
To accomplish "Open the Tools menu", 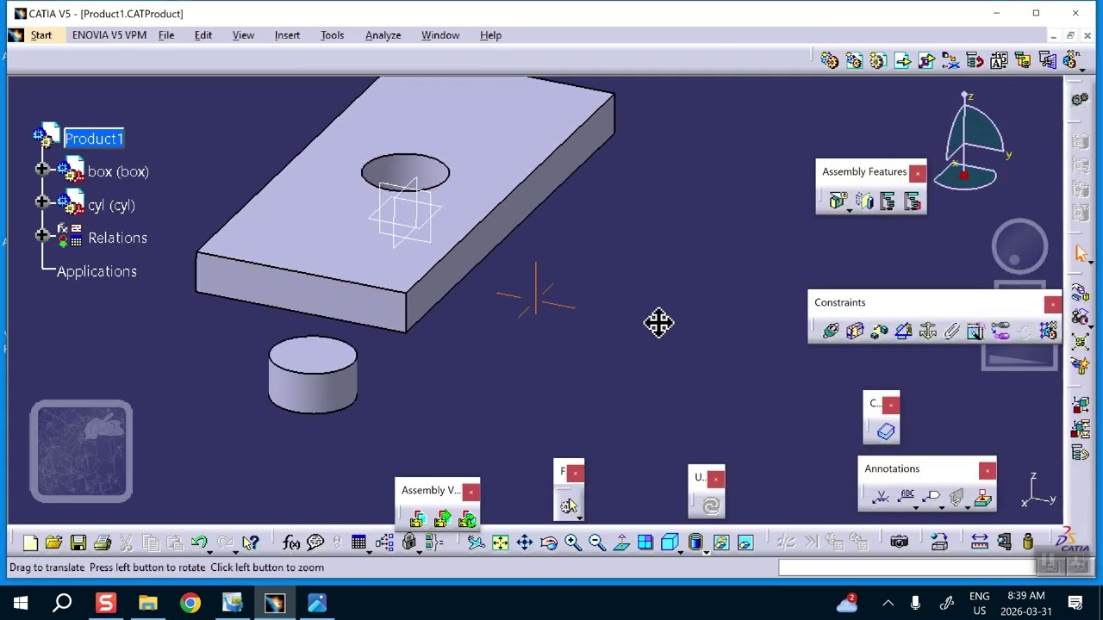I will point(332,35).
